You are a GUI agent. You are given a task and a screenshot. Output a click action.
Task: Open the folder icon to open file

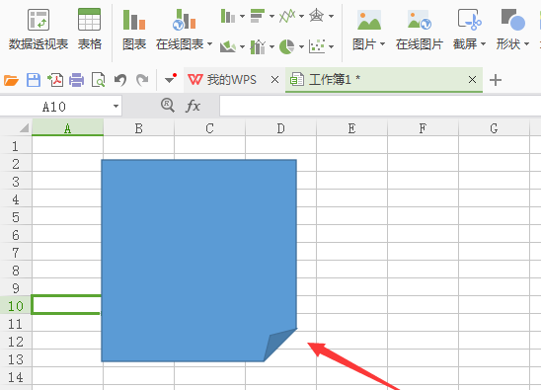pyautogui.click(x=11, y=80)
